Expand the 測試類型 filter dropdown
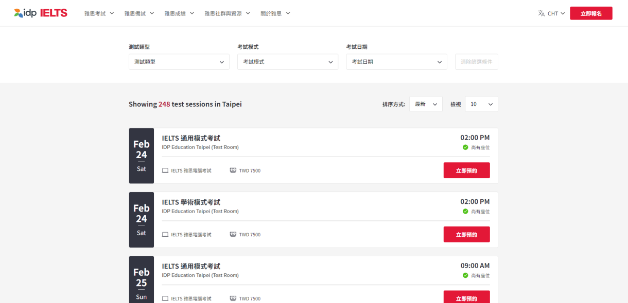 click(179, 62)
